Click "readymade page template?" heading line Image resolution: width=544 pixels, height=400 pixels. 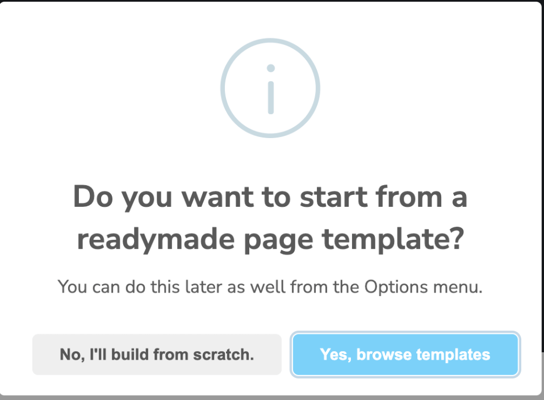click(270, 239)
